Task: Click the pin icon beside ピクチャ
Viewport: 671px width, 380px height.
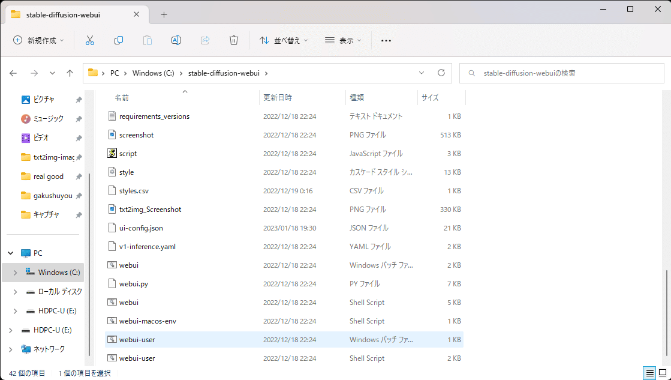Action: [x=79, y=100]
